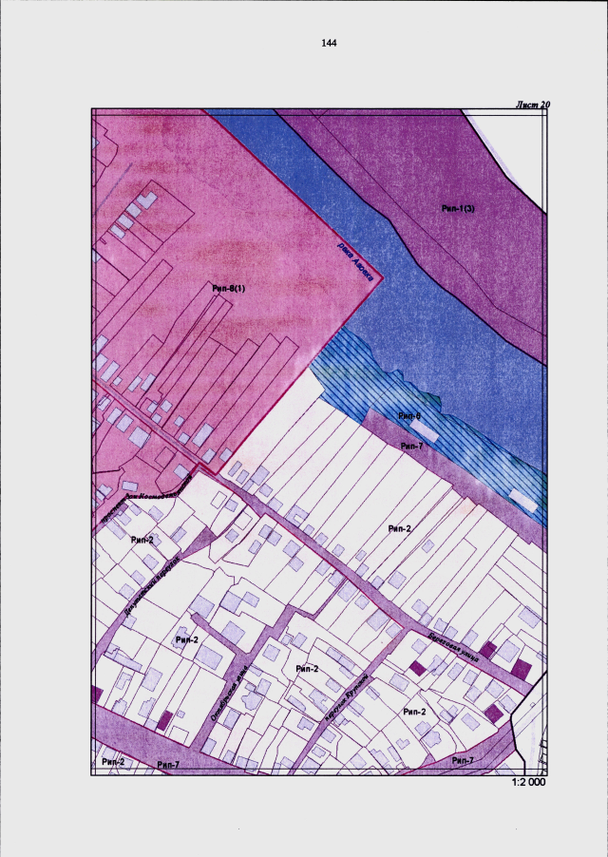Click the 'Лист 20' sheet label
The image size is (608, 857).
532,105
